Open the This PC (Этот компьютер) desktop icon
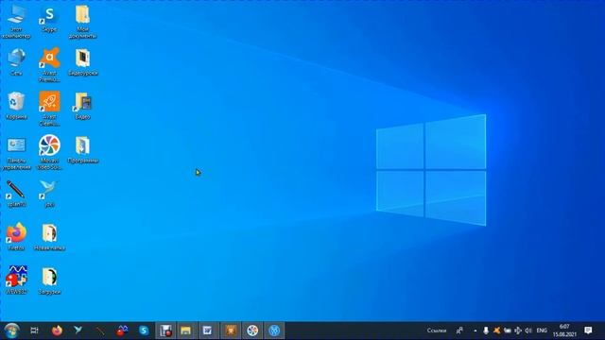605x340 pixels. 16,21
